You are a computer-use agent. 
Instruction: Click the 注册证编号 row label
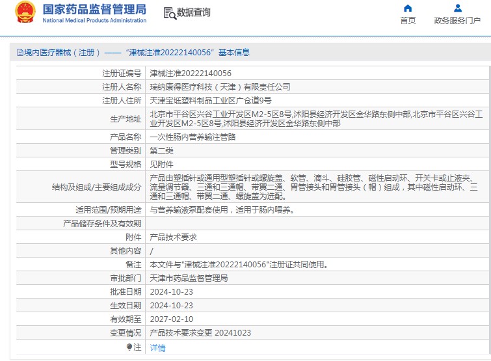pyautogui.click(x=122, y=74)
